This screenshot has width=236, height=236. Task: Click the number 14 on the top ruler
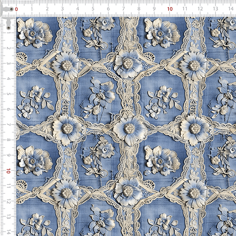(x=231, y=9)
